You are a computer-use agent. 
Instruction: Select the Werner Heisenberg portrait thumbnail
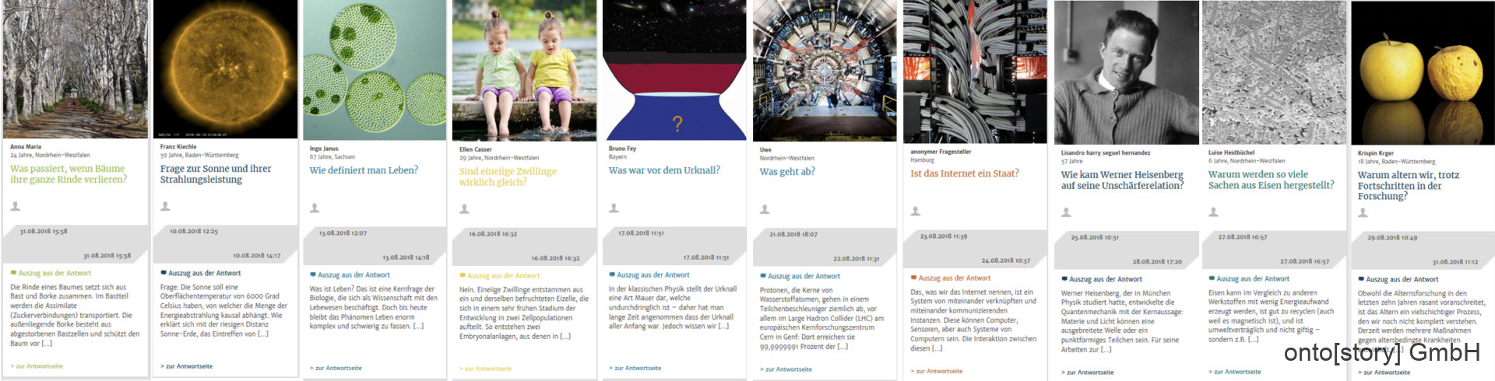(x=1127, y=72)
